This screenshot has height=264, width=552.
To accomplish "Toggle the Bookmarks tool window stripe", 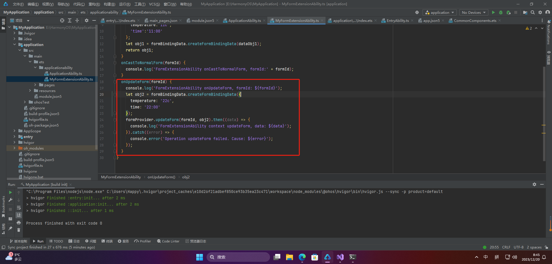I will (3, 206).
